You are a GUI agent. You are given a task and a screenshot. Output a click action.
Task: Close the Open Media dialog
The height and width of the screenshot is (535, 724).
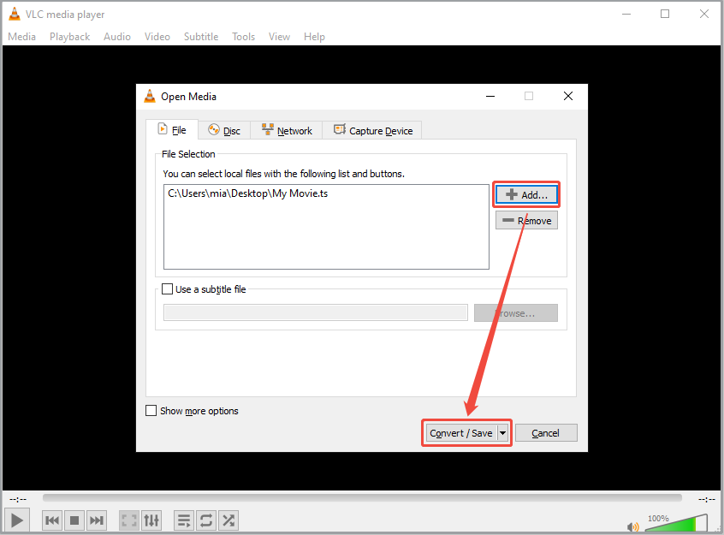point(568,96)
